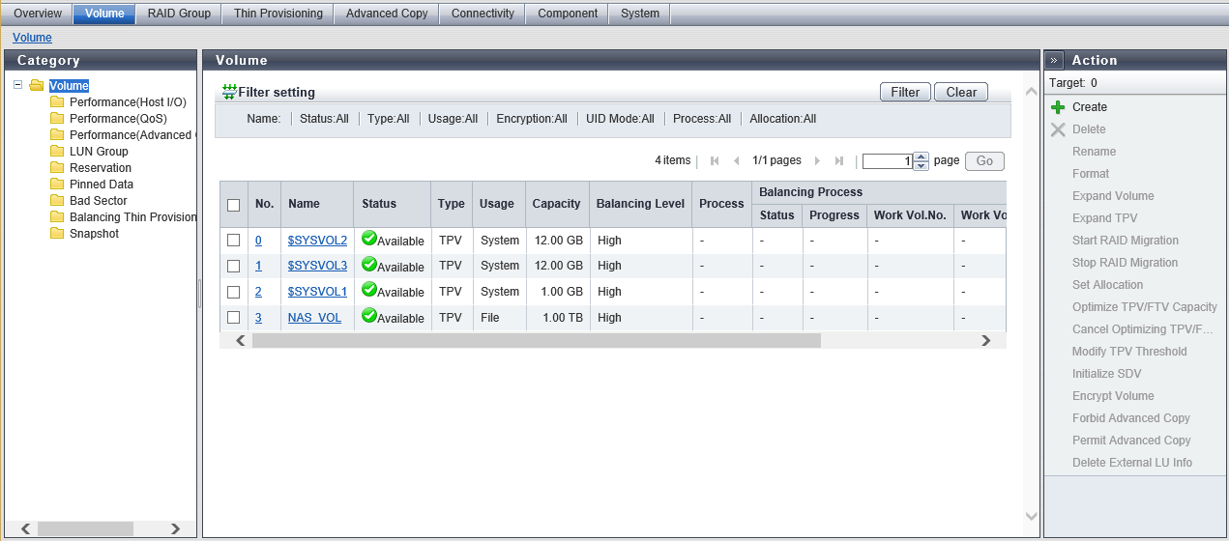Open the NAS_VOL volume link
The width and height of the screenshot is (1229, 541).
click(x=314, y=318)
